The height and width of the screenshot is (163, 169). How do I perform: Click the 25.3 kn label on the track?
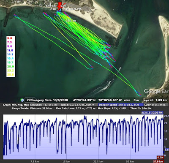(x=71, y=21)
